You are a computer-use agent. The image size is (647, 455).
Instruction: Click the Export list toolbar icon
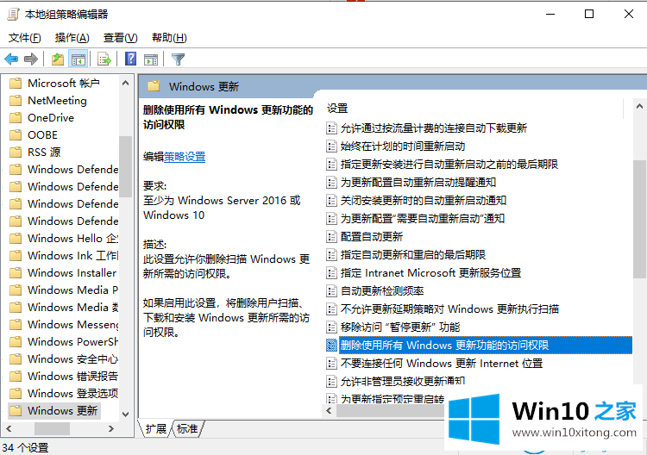coord(104,59)
